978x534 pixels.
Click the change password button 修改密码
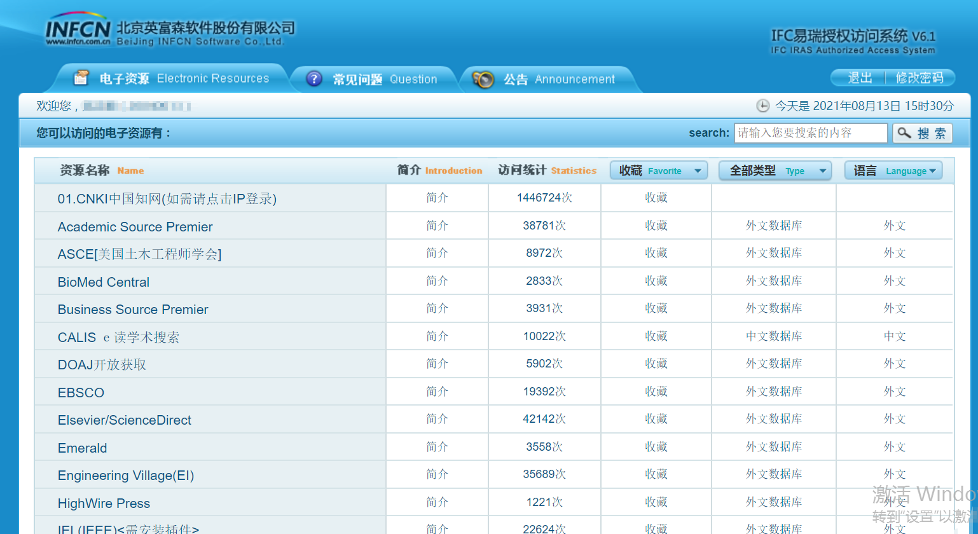click(919, 78)
